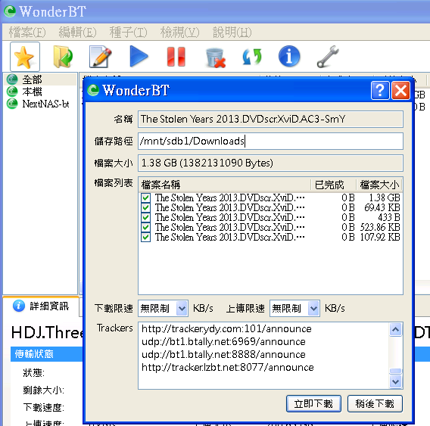Click the 儲存路徑 path input field

(270, 141)
